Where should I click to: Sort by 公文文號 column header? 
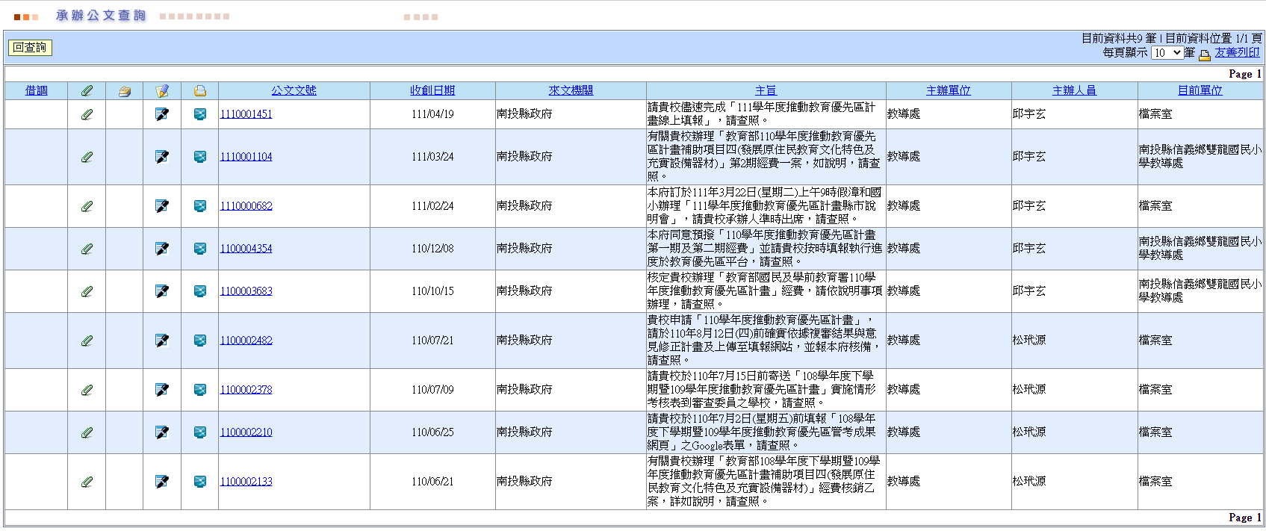point(294,90)
